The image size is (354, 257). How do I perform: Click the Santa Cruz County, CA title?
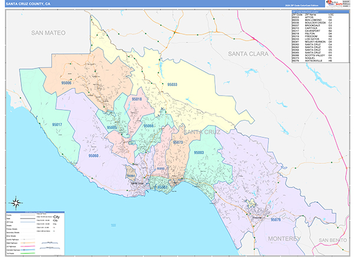coord(29,4)
